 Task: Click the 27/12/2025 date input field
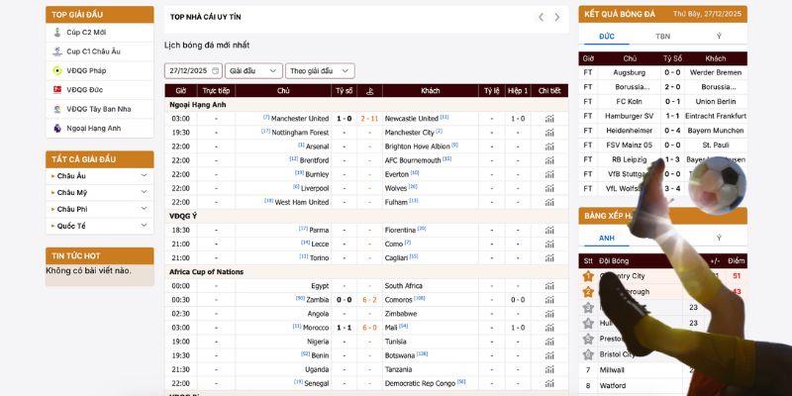click(193, 70)
